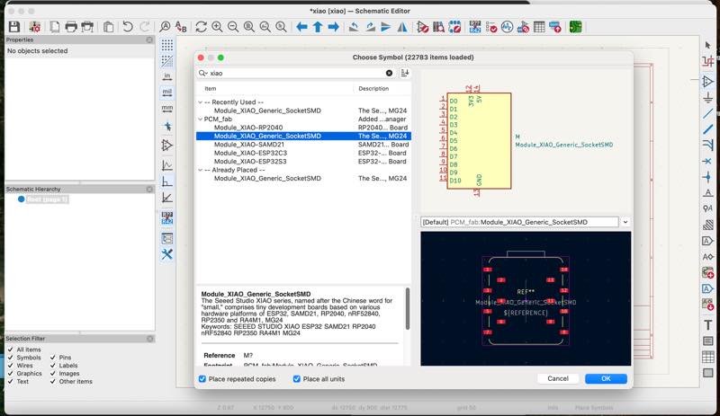The width and height of the screenshot is (720, 416).
Task: Sort by the Description column header
Action: [x=373, y=89]
